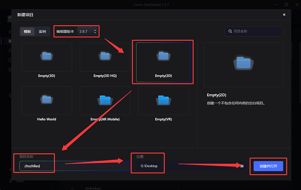Image resolution: width=301 pixels, height=190 pixels.
Task: Maximize the Cocos Dashboard window
Action: click(286, 5)
